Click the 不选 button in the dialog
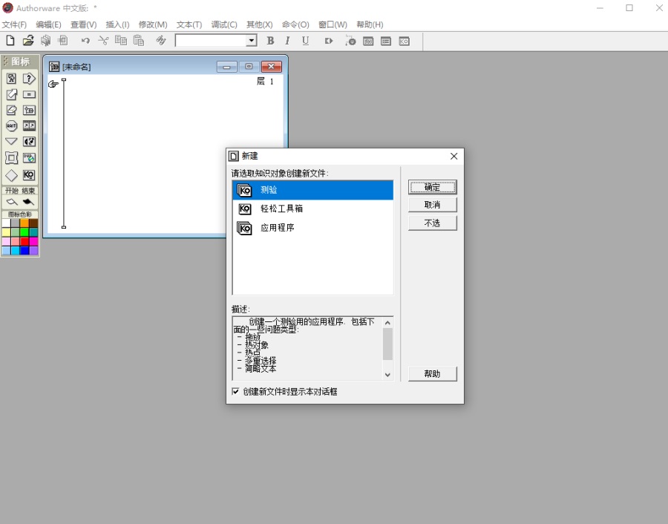 pyautogui.click(x=433, y=223)
